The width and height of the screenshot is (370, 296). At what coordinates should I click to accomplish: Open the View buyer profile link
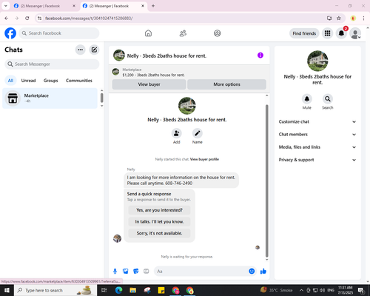click(x=204, y=159)
